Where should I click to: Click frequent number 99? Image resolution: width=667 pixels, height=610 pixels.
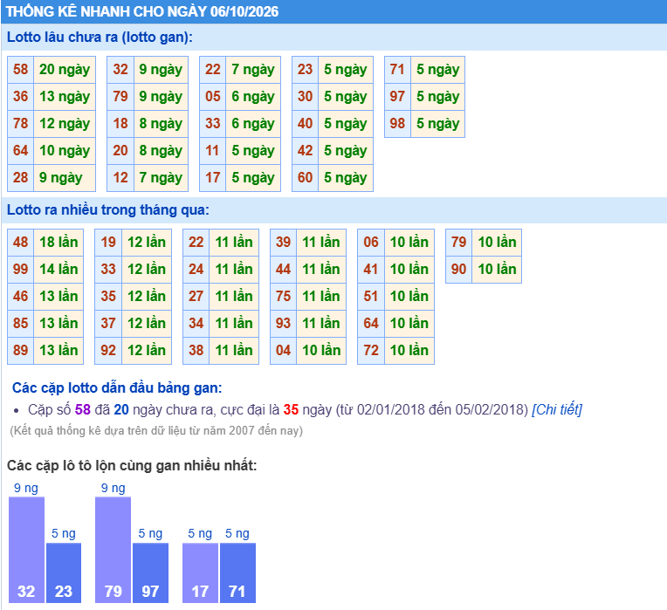coord(20,269)
